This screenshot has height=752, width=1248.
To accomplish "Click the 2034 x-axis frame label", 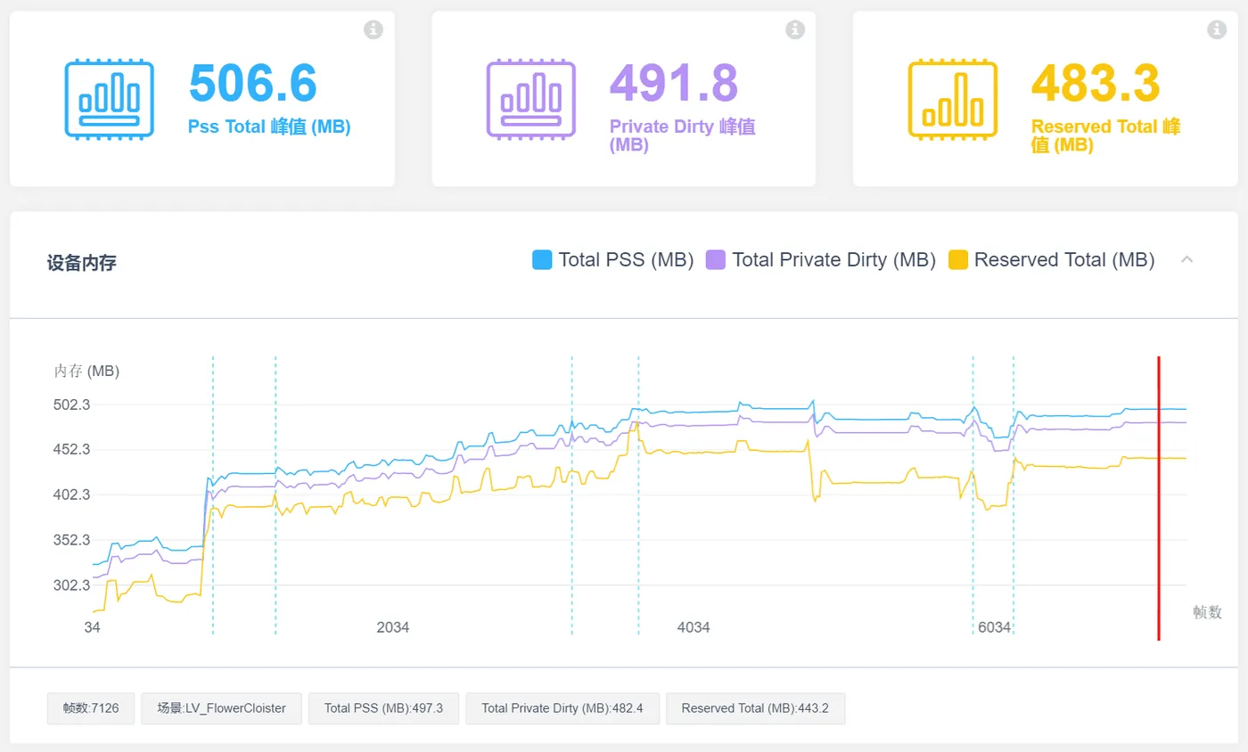I will (393, 627).
